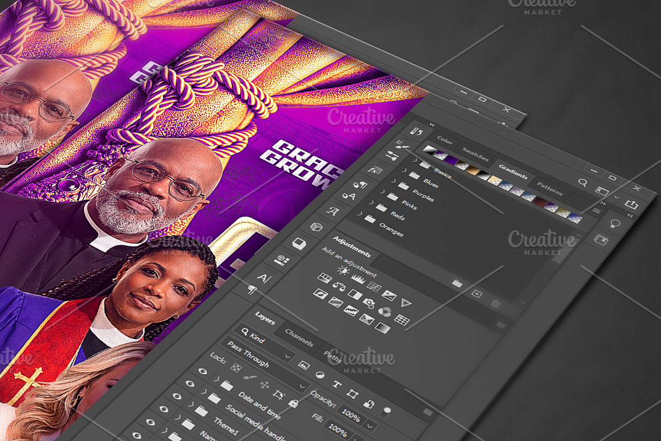The height and width of the screenshot is (441, 661).
Task: Toggle lock position
Action: [x=264, y=385]
